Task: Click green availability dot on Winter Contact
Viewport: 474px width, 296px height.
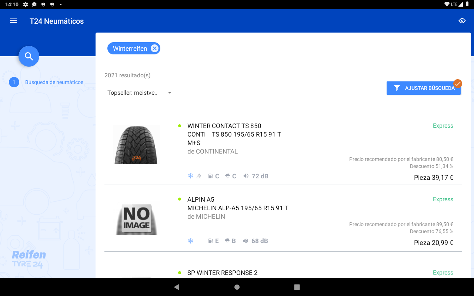Action: coord(180,126)
